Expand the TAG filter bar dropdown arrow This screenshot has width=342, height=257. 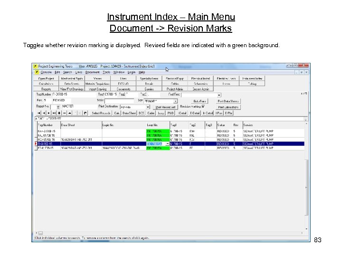click(x=305, y=119)
